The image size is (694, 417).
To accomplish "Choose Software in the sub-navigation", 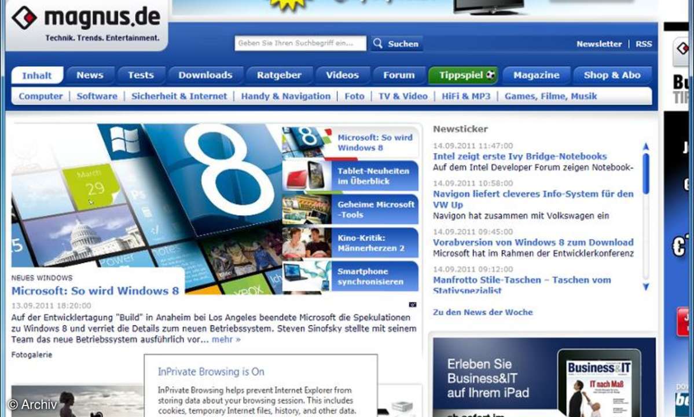I will [97, 96].
